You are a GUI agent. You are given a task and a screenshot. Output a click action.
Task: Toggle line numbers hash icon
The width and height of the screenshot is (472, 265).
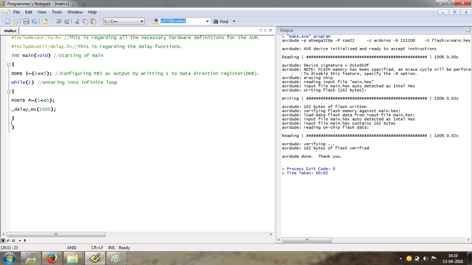(x=14, y=241)
